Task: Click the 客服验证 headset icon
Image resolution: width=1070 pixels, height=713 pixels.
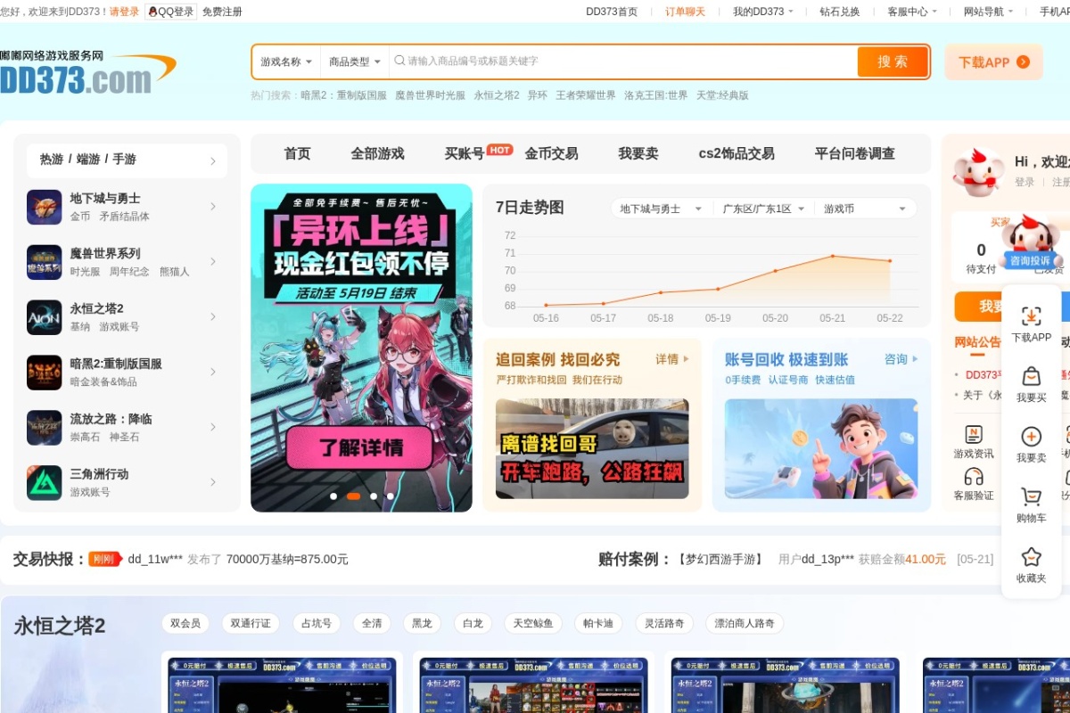Action: tap(974, 477)
